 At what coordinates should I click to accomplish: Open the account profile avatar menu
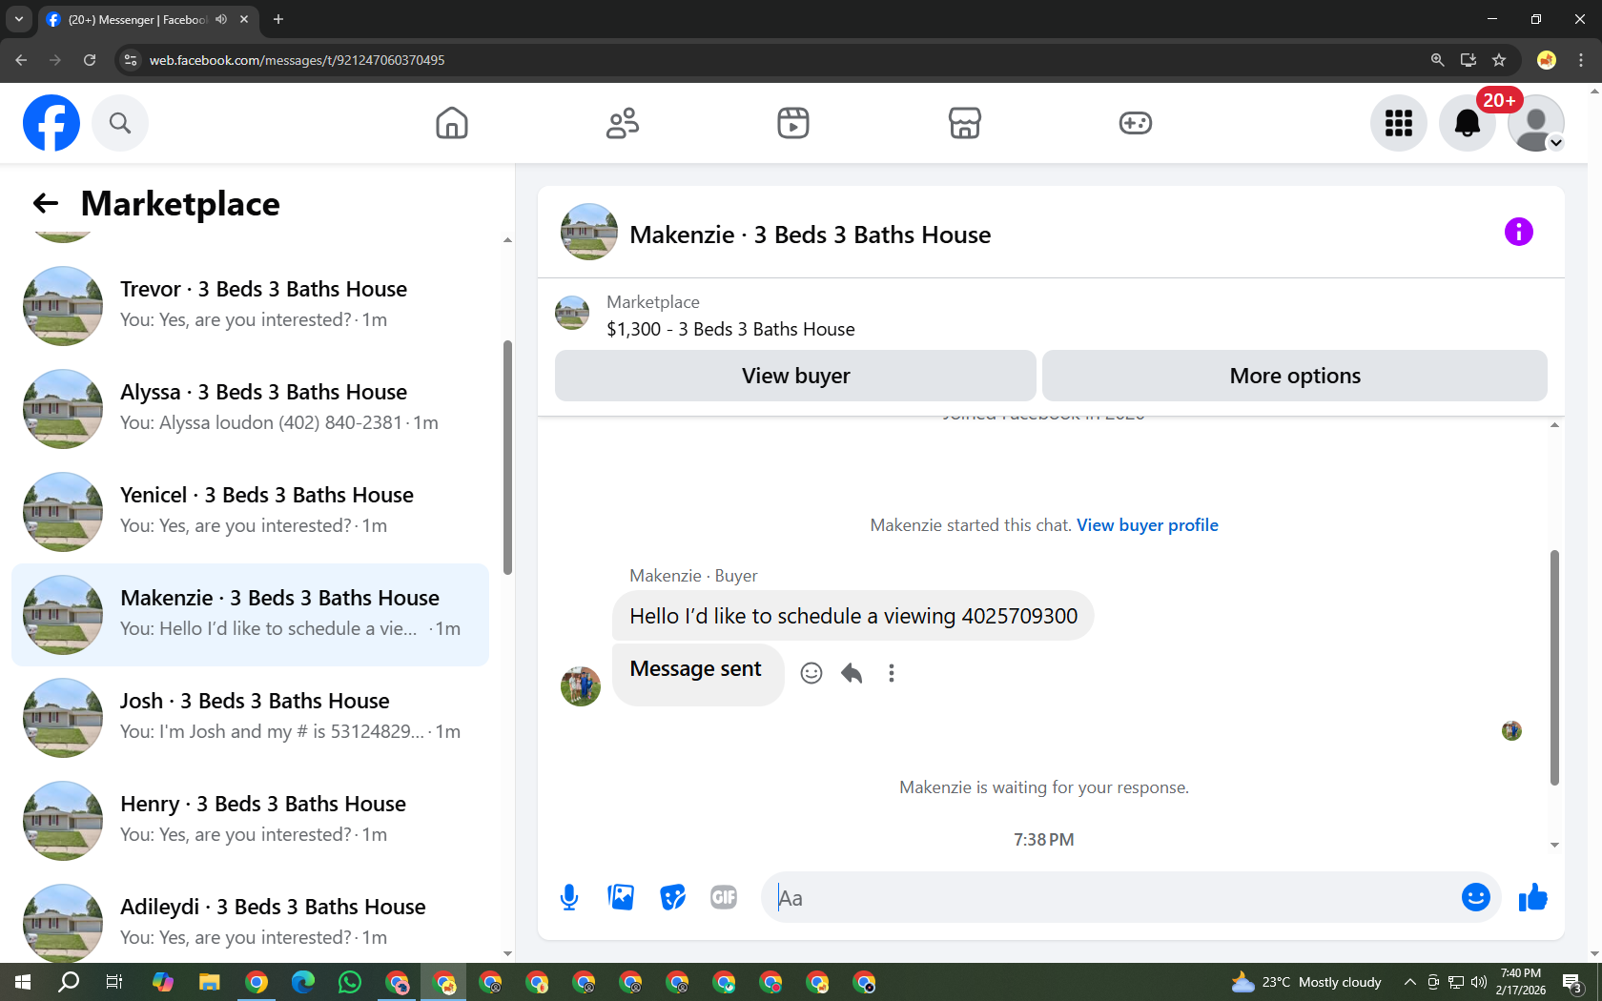click(x=1536, y=123)
